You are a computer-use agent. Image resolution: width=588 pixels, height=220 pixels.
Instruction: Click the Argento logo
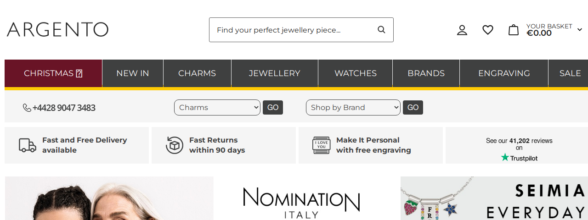point(58,30)
